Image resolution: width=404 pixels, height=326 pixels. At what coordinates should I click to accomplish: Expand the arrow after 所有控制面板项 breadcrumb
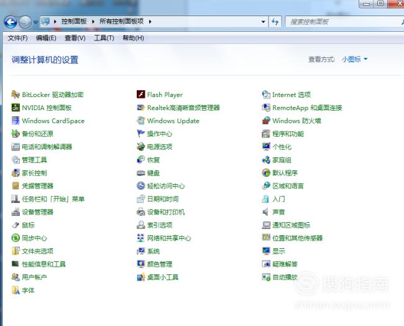pos(150,22)
